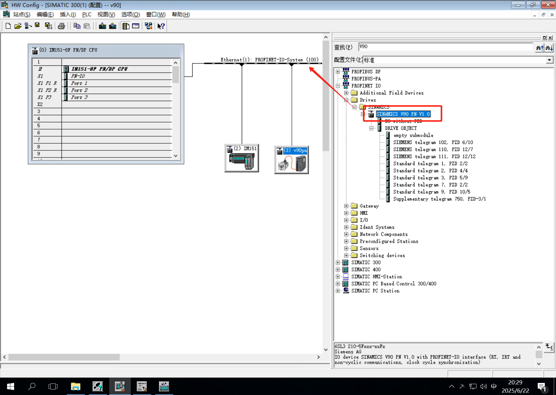Image resolution: width=556 pixels, height=395 pixels.
Task: Search upward with binoculars up-arrow button
Action: [x=540, y=48]
